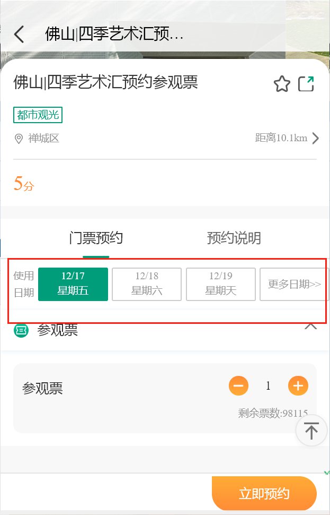Select date 12/17 星期五
This screenshot has height=515, width=330.
(73, 284)
